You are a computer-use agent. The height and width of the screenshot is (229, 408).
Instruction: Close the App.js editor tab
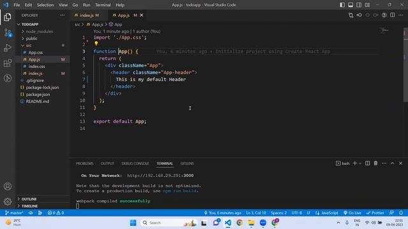point(142,15)
